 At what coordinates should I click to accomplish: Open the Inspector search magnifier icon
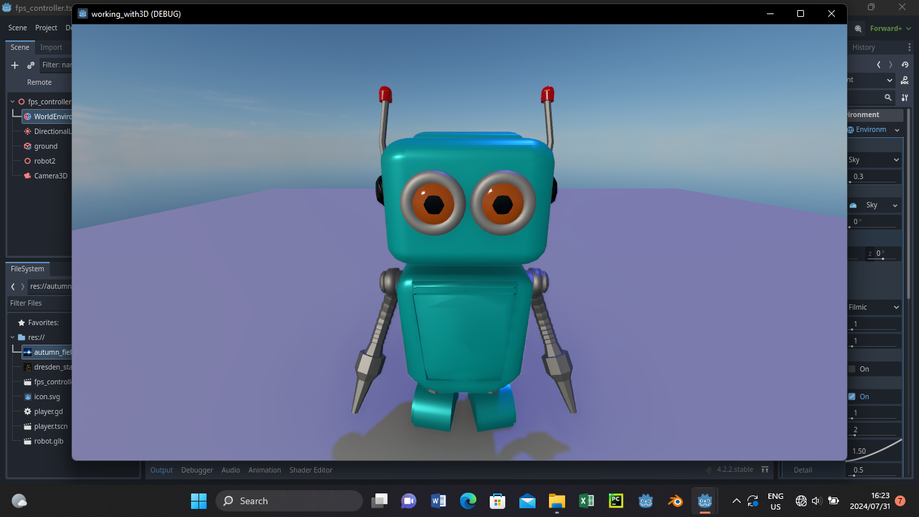888,97
